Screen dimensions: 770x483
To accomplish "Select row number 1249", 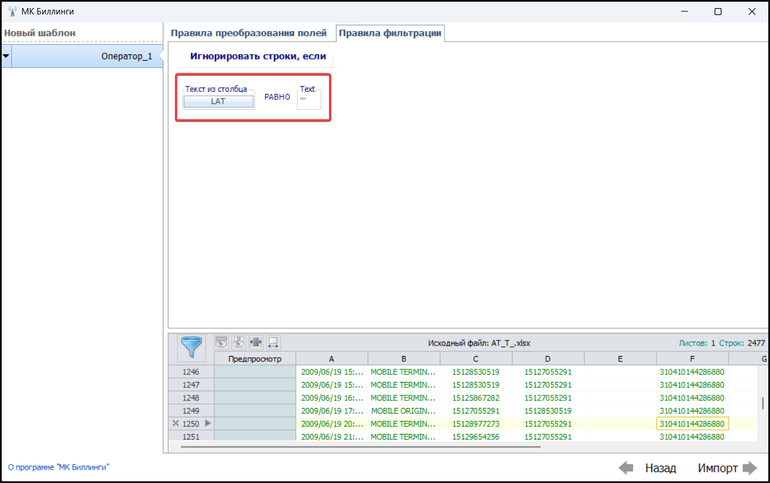I will (191, 411).
